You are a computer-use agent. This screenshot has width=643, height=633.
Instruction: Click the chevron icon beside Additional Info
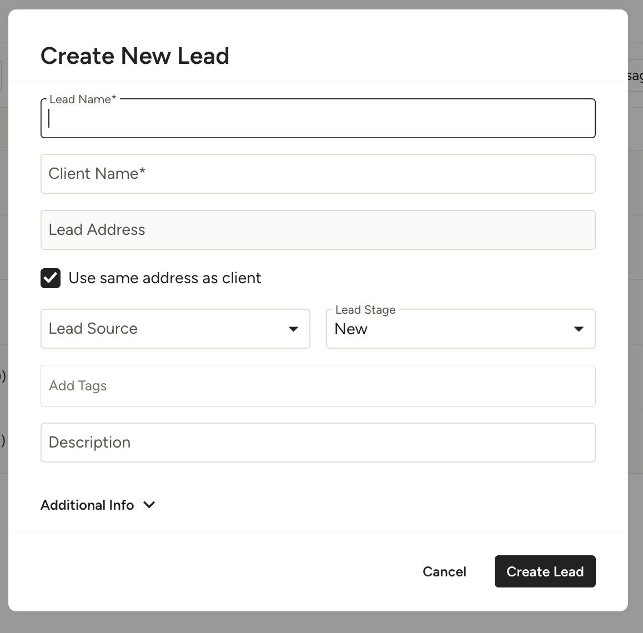click(149, 505)
